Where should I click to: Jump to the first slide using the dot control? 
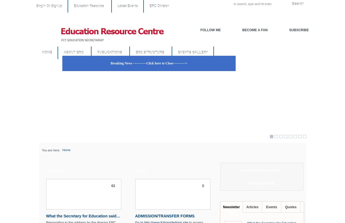[271, 137]
